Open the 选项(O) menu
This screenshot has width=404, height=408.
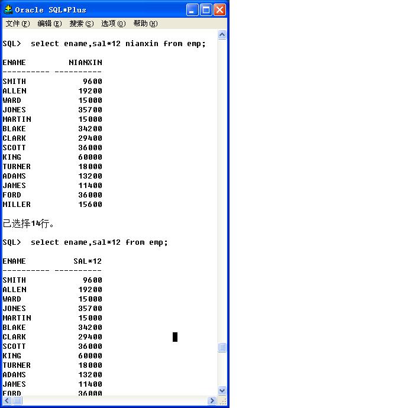click(x=113, y=24)
